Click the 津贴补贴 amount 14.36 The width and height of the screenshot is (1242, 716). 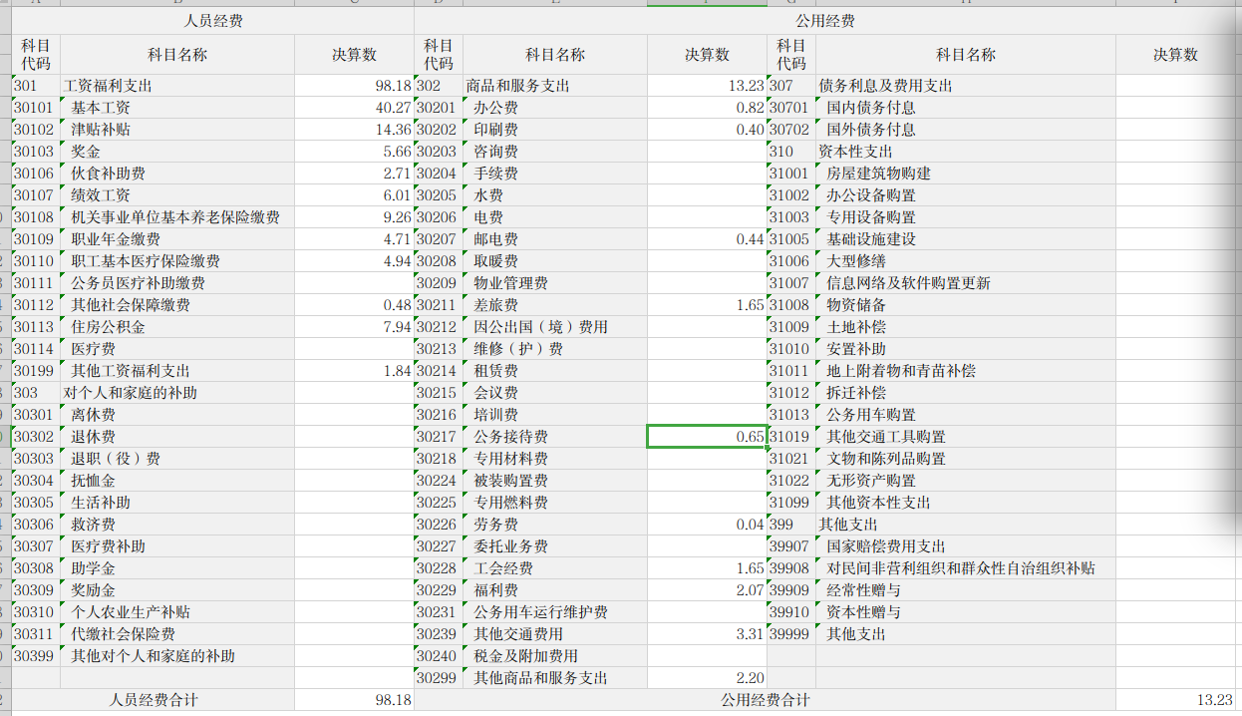pos(354,130)
